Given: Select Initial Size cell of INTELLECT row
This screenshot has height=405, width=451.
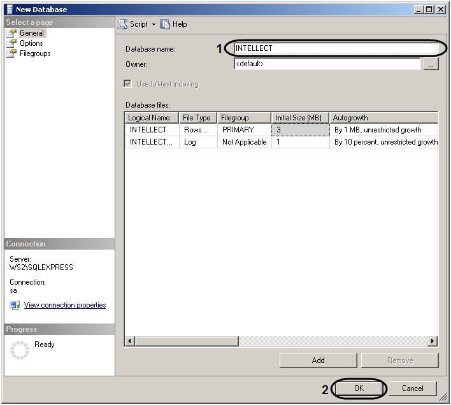Looking at the screenshot, I should coord(301,130).
